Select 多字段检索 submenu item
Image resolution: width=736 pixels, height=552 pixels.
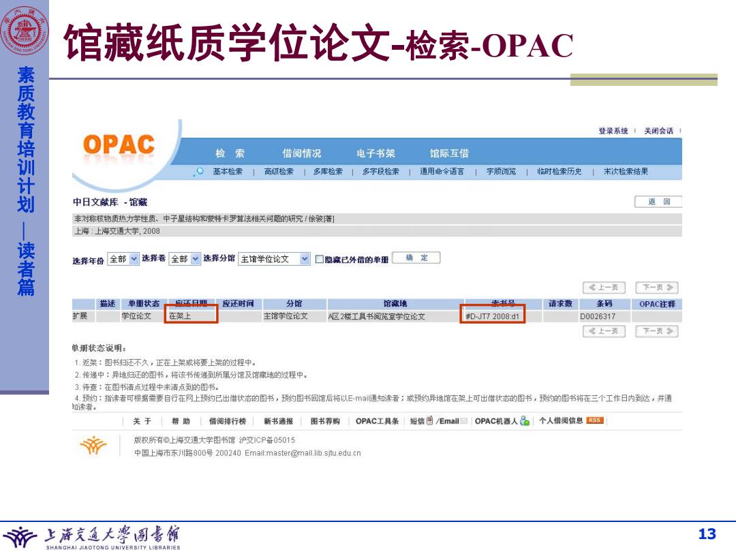tap(381, 171)
